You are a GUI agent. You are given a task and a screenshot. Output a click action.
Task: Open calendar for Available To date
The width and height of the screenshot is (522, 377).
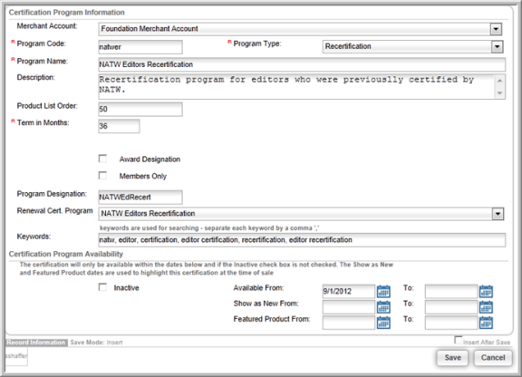coord(486,292)
